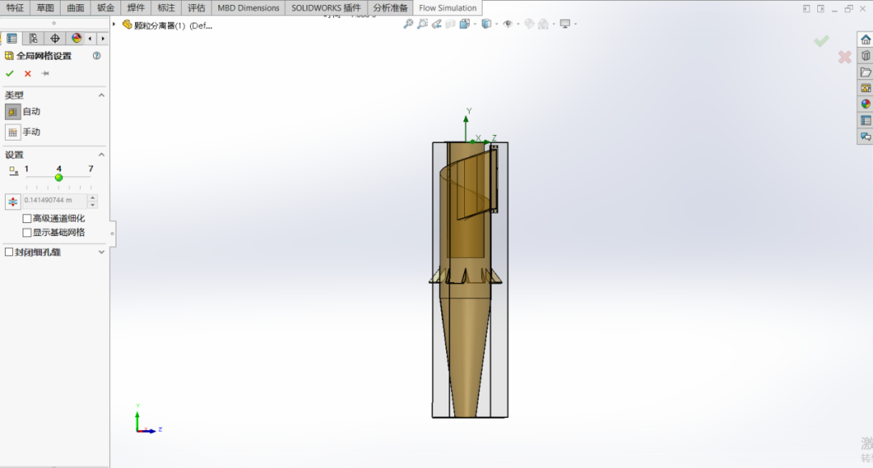Select 自动 mesh type
This screenshot has width=873, height=468.
pos(13,112)
